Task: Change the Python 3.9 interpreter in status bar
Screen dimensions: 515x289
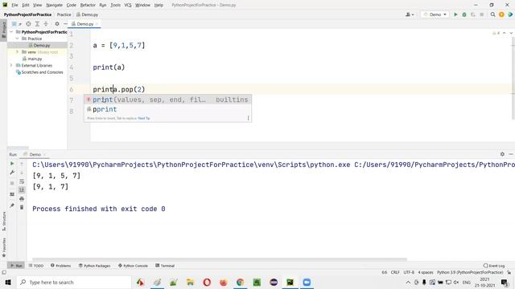Action: [470, 272]
